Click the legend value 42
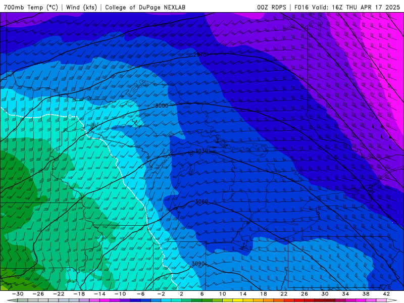The width and height of the screenshot is (404, 303). pos(386,294)
